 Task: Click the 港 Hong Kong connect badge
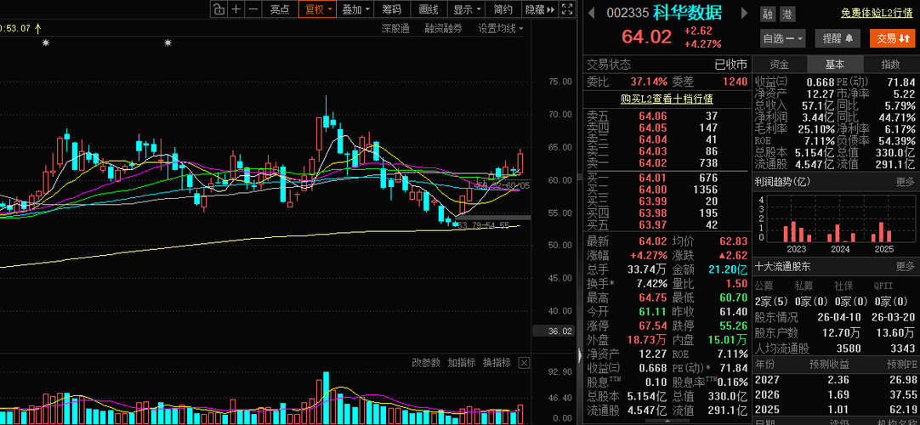[x=787, y=14]
